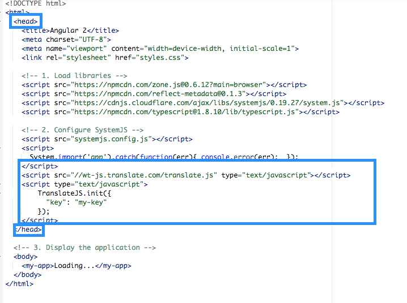Click the viewport meta tag line
407x303 pixels.
tap(160, 49)
